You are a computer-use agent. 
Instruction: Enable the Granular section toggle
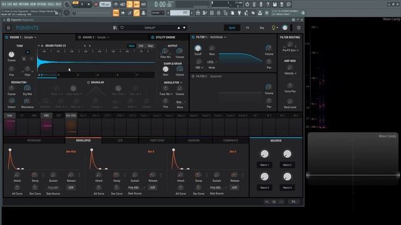pyautogui.click(x=88, y=82)
